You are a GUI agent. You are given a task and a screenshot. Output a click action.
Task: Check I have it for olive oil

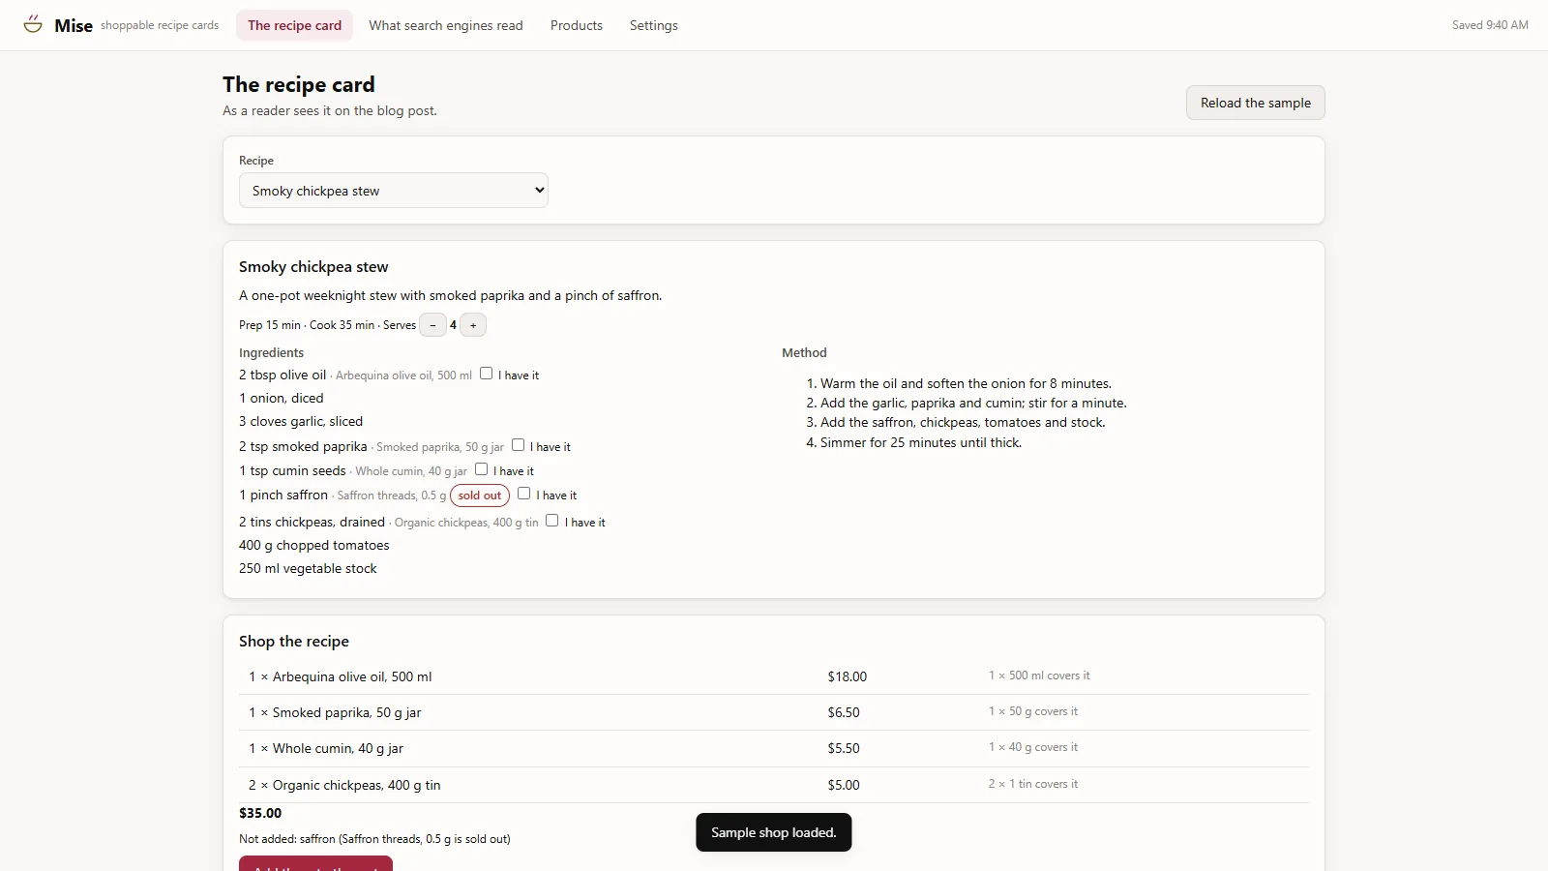[487, 374]
